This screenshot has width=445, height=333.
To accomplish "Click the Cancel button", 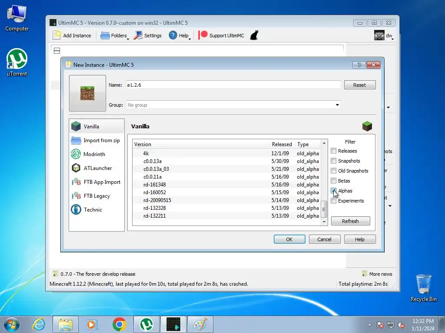I will [324, 239].
